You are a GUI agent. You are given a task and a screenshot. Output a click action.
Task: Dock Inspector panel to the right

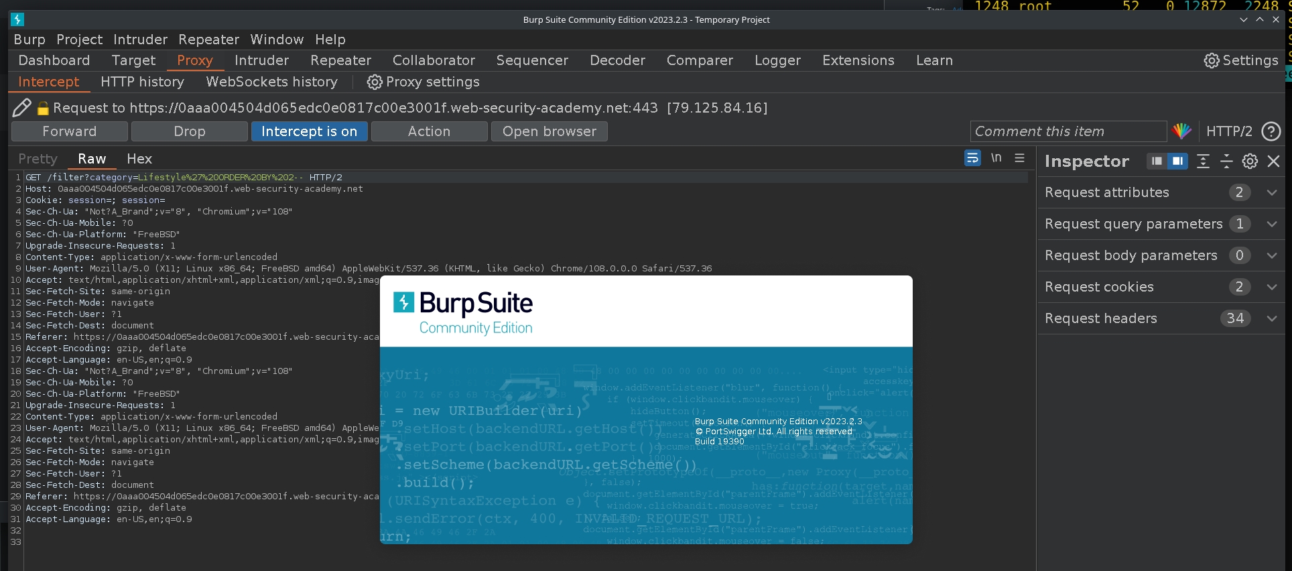click(1177, 161)
